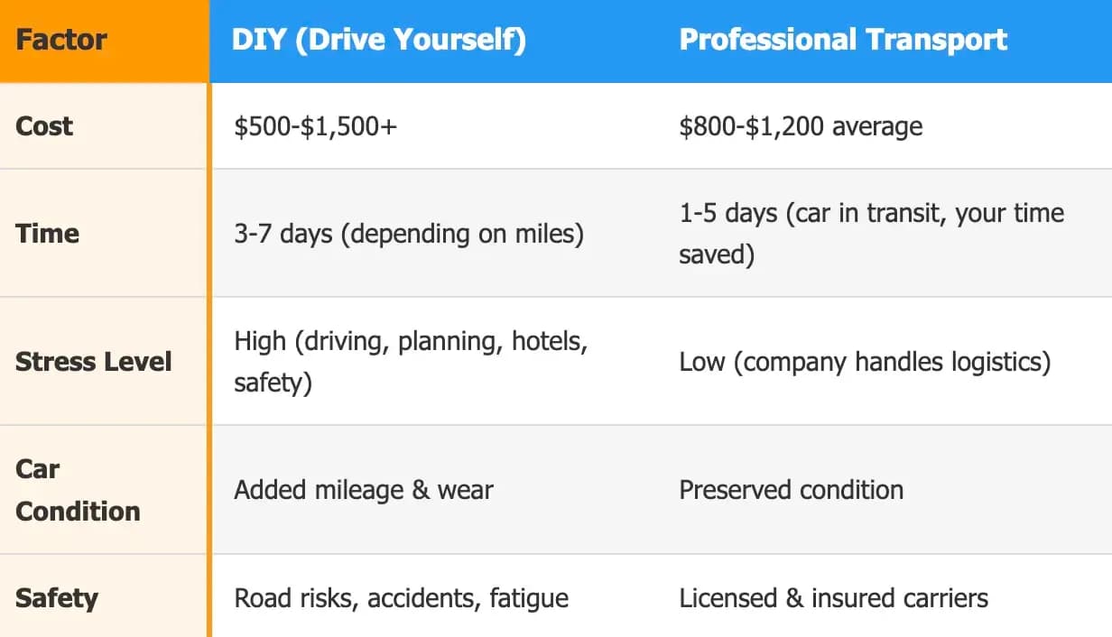Select the DIY (Drive Yourself) column header
This screenshot has width=1112, height=637.
point(378,41)
